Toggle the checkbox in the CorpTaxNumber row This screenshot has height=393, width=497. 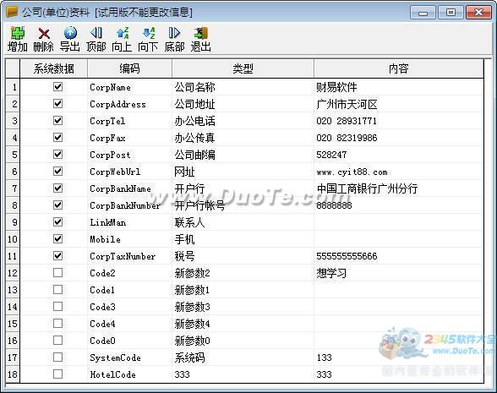pos(57,256)
